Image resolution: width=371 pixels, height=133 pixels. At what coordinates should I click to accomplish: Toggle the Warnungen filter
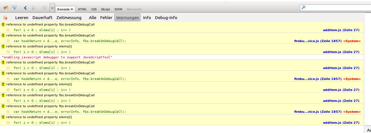(x=127, y=18)
